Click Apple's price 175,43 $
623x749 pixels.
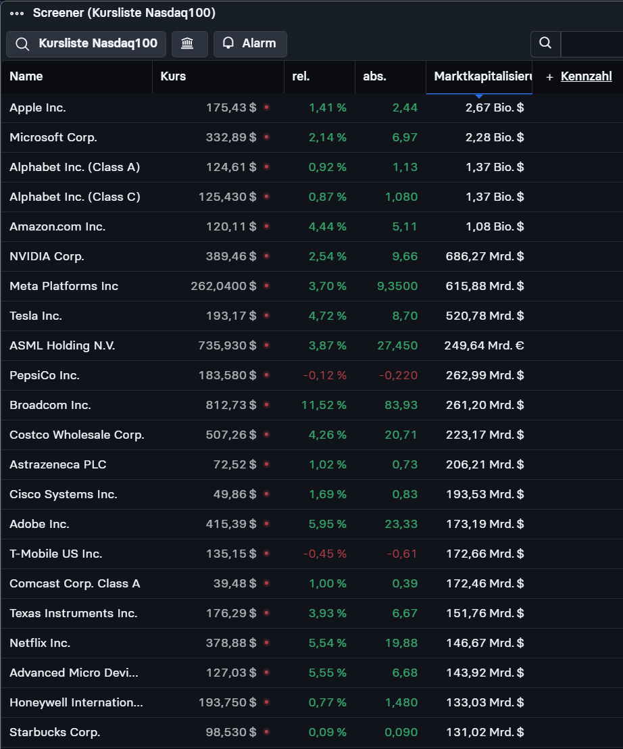tap(231, 108)
